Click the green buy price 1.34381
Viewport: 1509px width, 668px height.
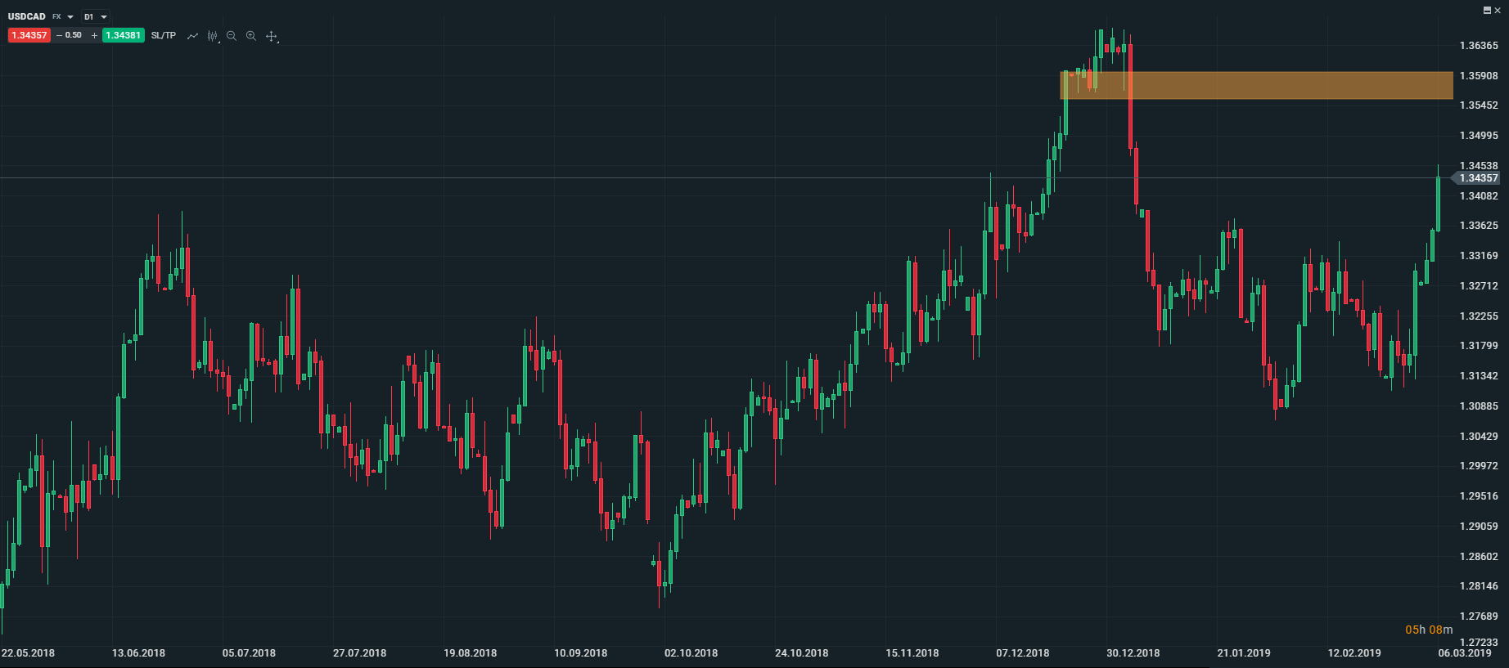(124, 35)
